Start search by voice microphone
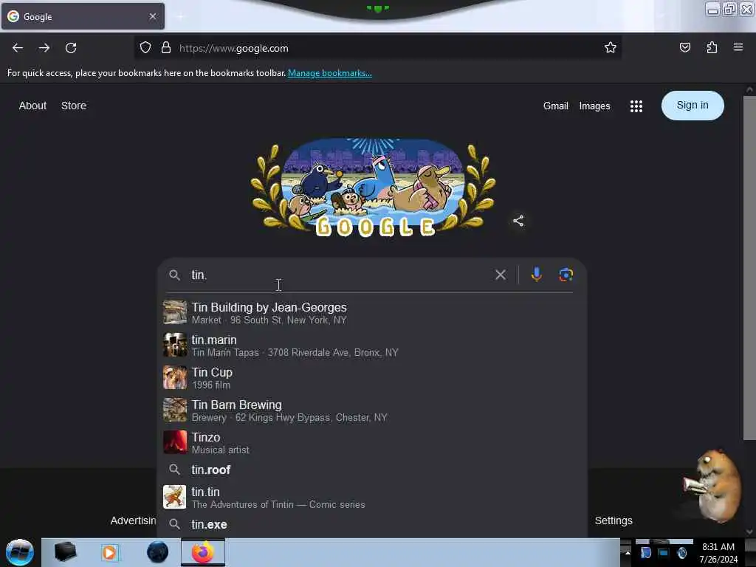 pos(536,275)
